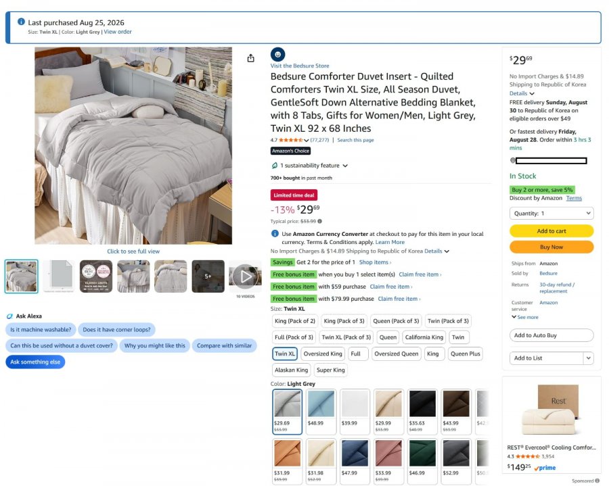Ask Alexa if it is machine washable

(x=41, y=330)
